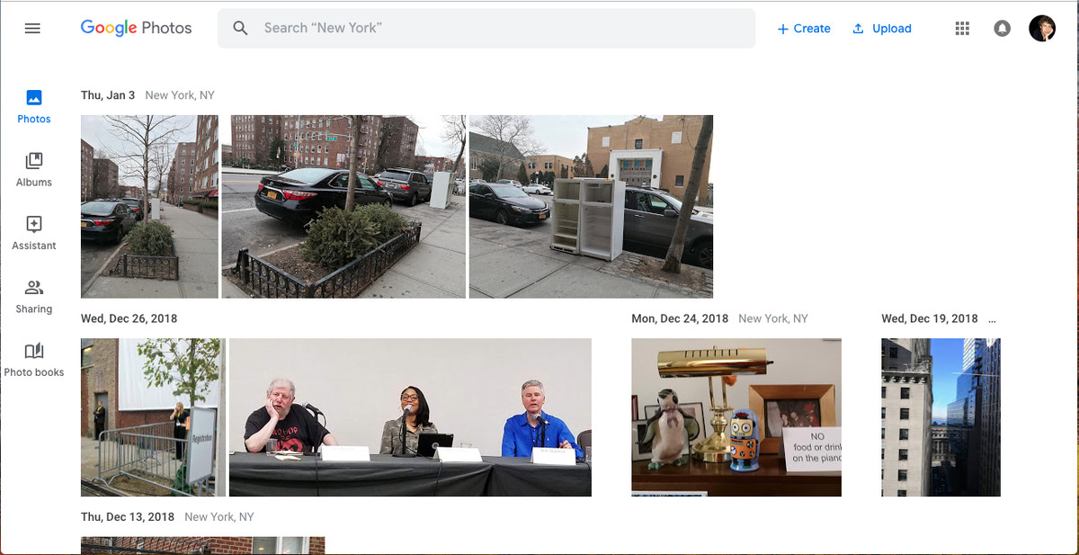Open the panel discussion photo from Dec 26

click(410, 416)
